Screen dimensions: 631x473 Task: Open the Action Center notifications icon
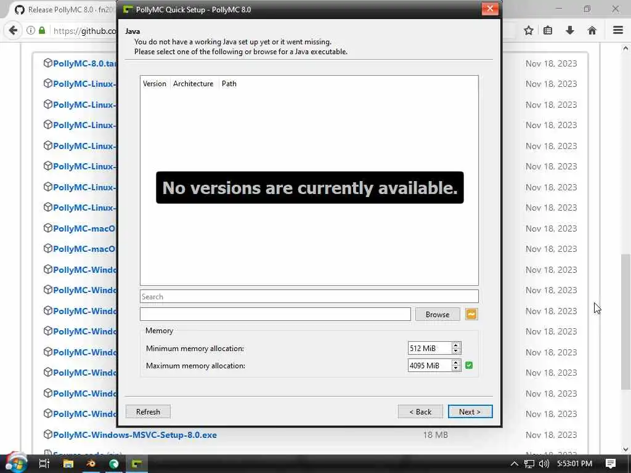coord(611,464)
